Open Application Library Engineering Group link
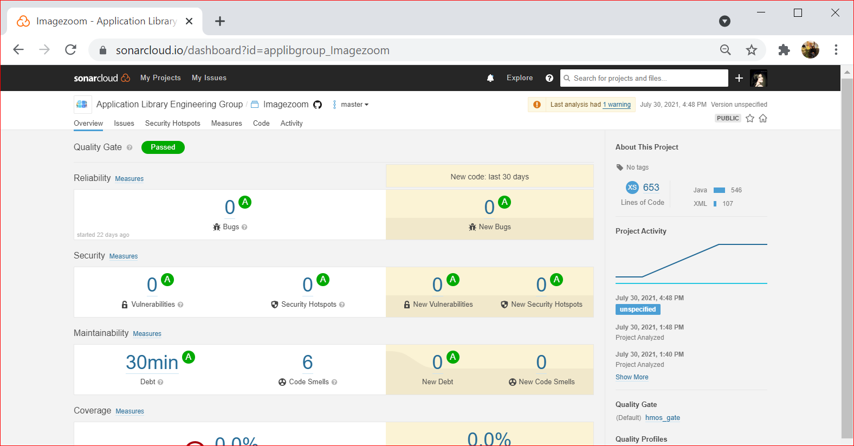This screenshot has height=446, width=854. coord(170,105)
